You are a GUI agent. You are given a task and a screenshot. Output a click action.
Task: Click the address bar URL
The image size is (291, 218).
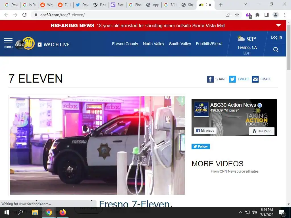[x=63, y=15]
